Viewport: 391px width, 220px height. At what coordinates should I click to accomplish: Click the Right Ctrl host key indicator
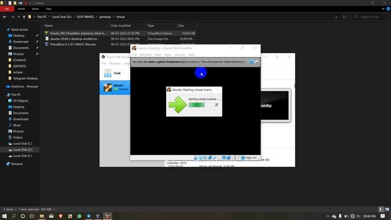tap(251, 158)
